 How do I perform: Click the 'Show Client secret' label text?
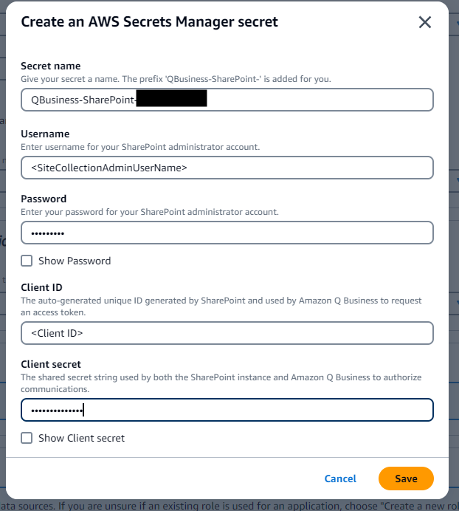click(x=81, y=438)
